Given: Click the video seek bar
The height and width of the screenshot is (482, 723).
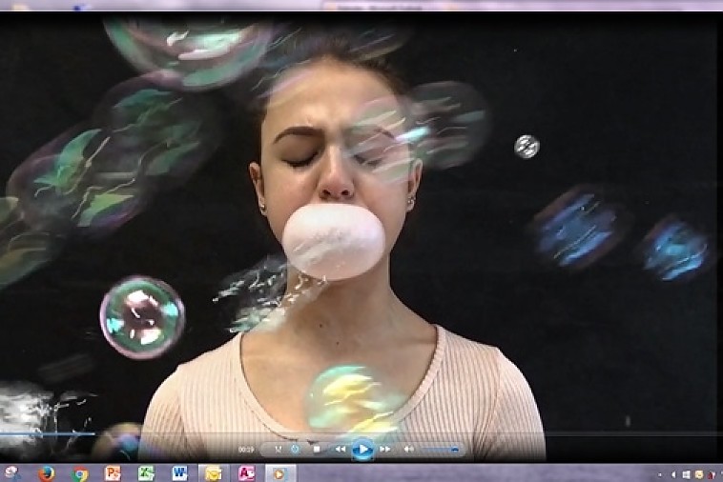Looking at the screenshot, I should pyautogui.click(x=361, y=434).
